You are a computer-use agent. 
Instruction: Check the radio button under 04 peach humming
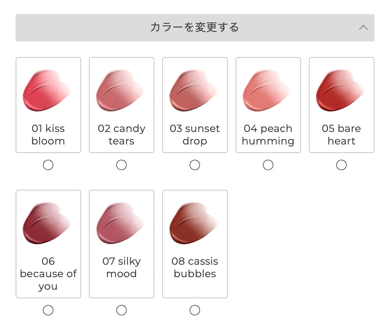click(x=268, y=165)
